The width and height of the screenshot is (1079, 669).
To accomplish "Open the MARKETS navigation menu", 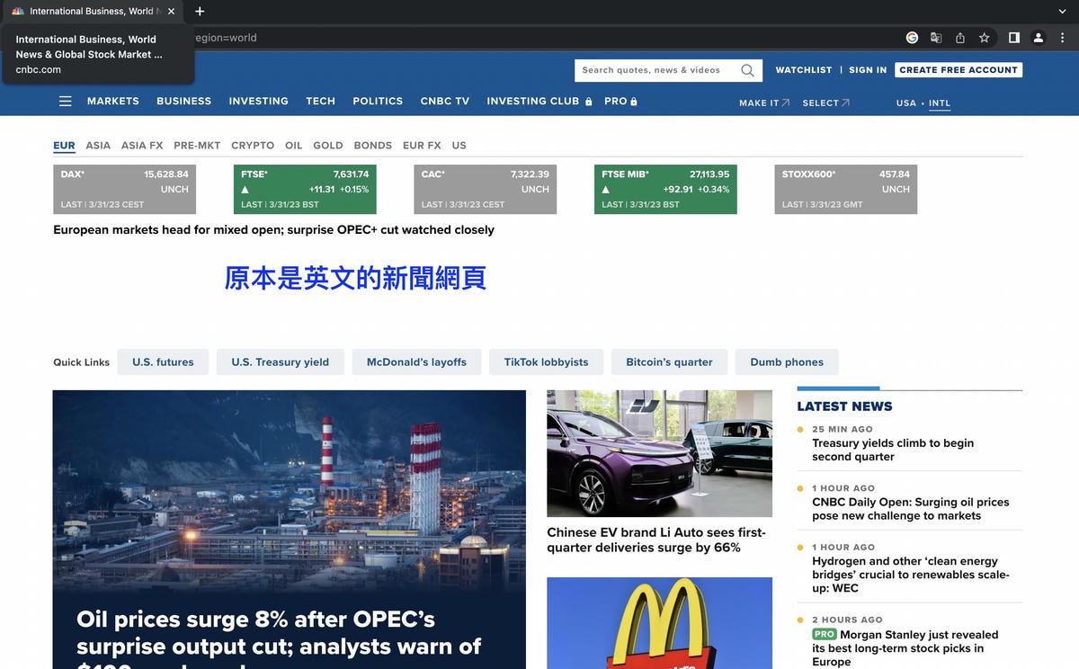I will [x=112, y=102].
